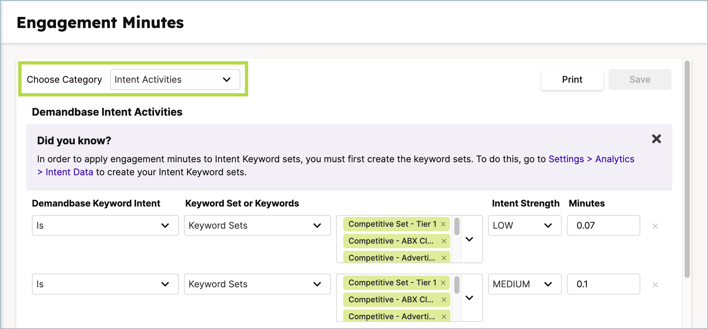Screen dimensions: 708x329
Task: Open Keyword Sets dropdown in LOW row
Action: click(x=257, y=225)
